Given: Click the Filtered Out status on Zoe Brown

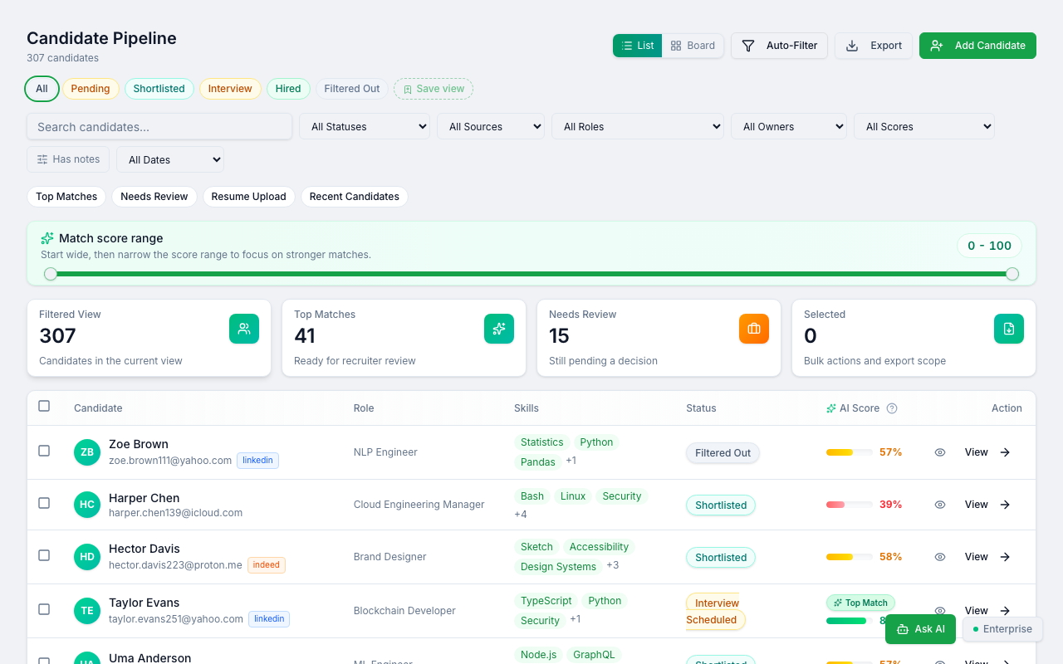Looking at the screenshot, I should tap(723, 453).
